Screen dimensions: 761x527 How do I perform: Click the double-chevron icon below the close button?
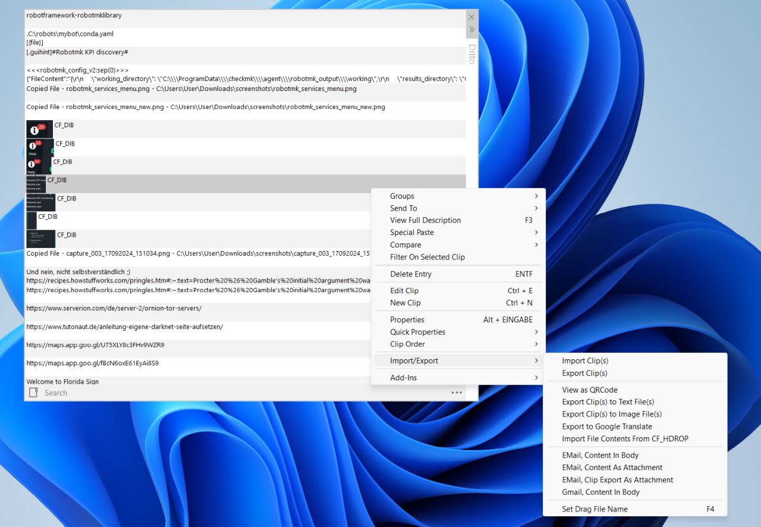(x=471, y=29)
